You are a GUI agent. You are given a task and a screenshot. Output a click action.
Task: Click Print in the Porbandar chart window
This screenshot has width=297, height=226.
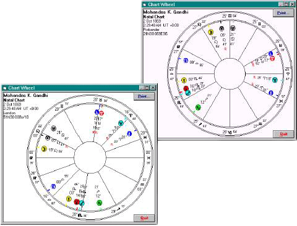pos(283,13)
